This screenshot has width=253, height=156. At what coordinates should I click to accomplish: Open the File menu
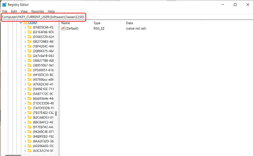(x=5, y=11)
